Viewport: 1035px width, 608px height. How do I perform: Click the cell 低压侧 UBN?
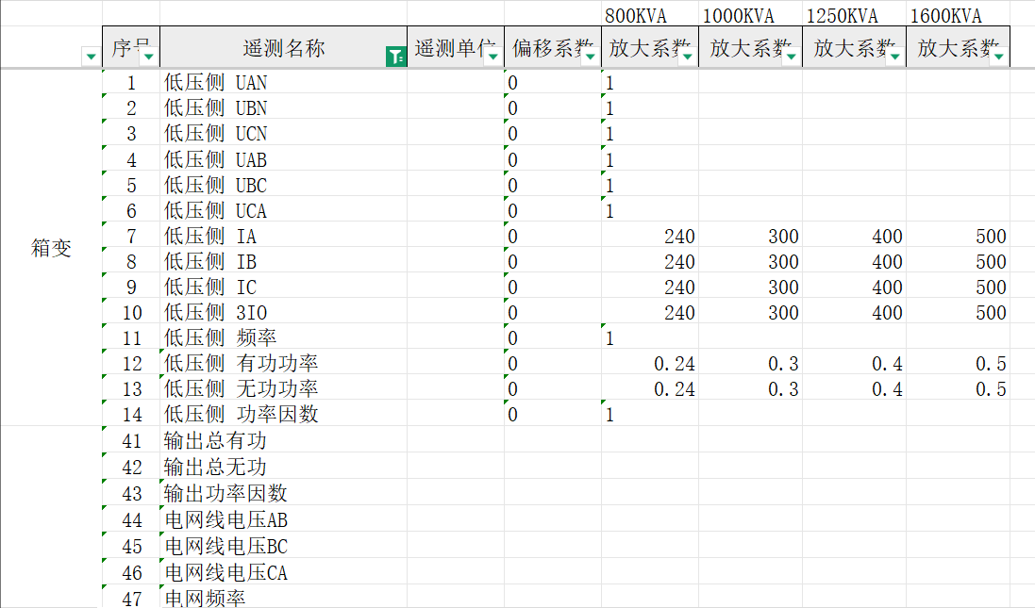point(283,107)
